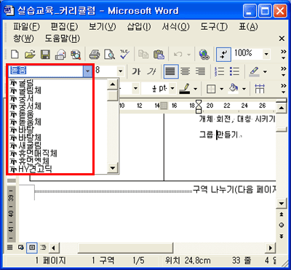Screen dimensions: 291x270
Task: Click the permission envelope icon beside Save
Action: tap(60, 55)
